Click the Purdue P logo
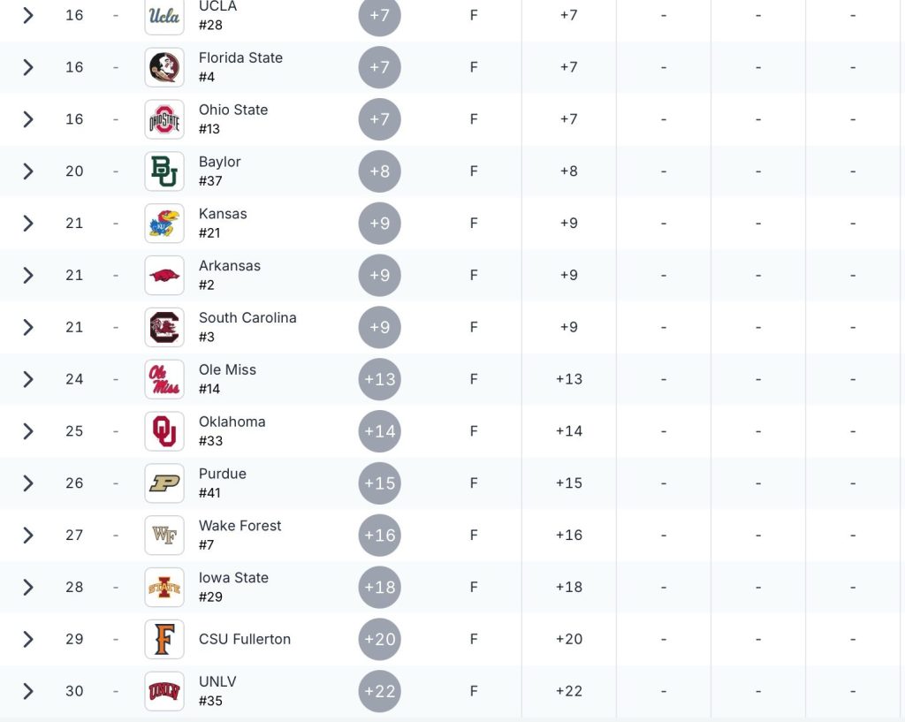905x722 pixels. (x=164, y=483)
